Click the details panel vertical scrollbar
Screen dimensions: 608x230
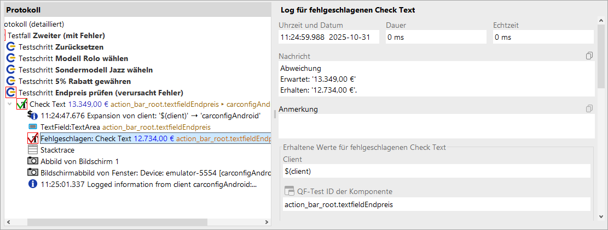coord(600,55)
